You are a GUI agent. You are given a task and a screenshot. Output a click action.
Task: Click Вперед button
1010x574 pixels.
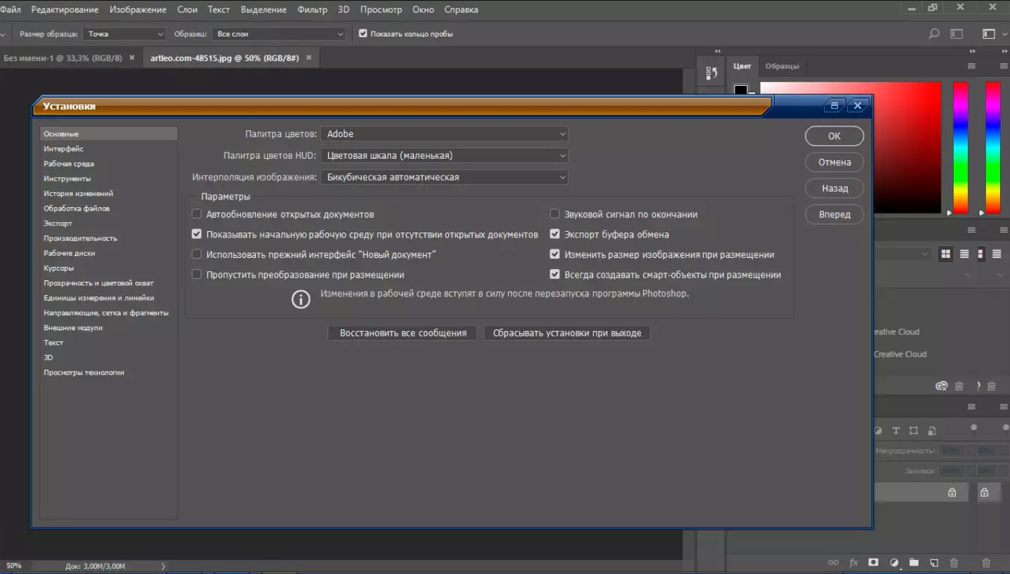(834, 214)
